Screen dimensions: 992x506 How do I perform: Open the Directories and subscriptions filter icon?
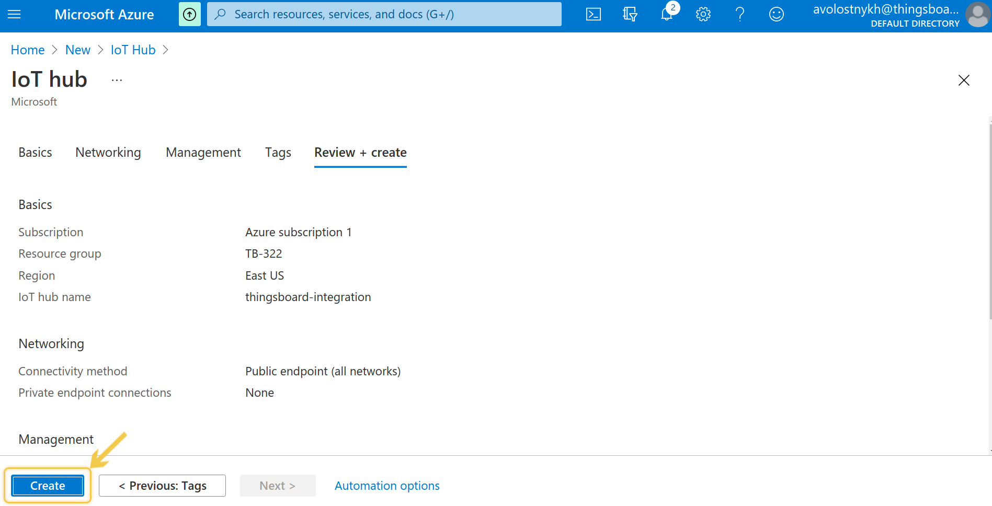[630, 14]
